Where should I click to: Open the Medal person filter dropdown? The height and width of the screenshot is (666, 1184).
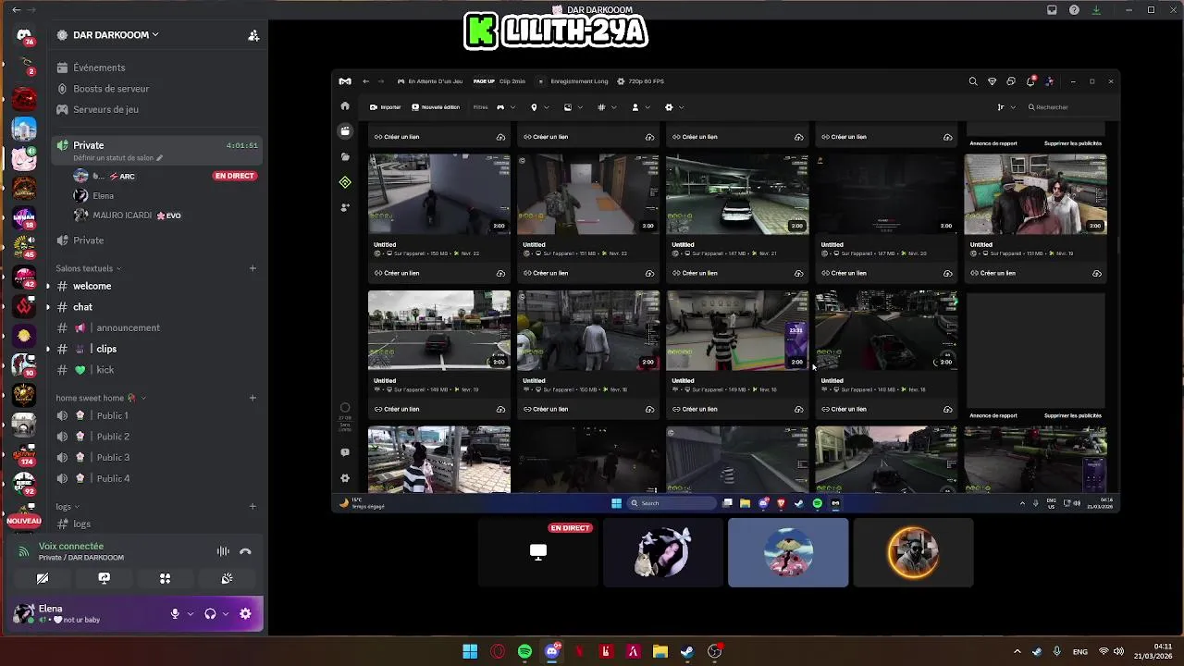[640, 107]
